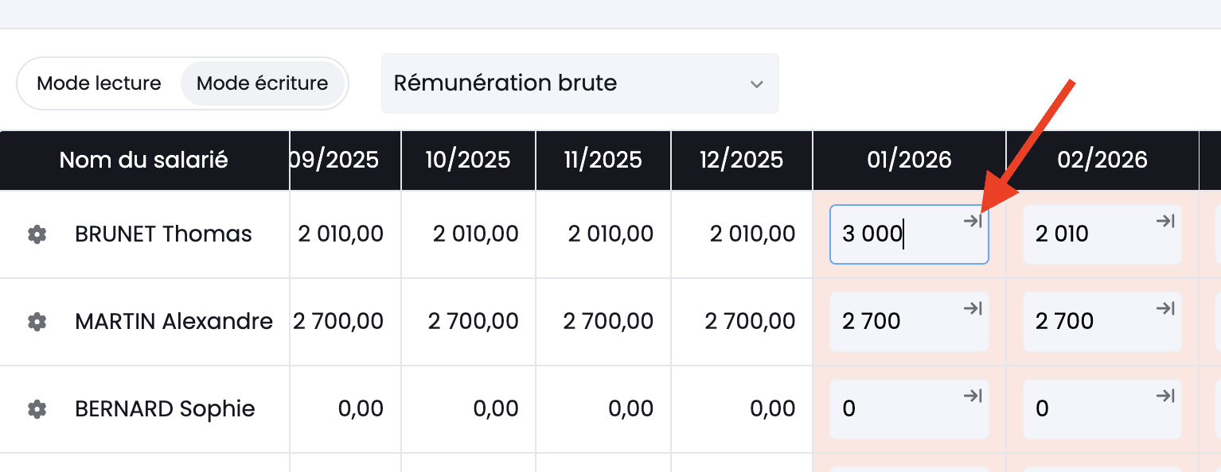Image resolution: width=1221 pixels, height=472 pixels.
Task: Click propagate arrow in BERNARD Sophie 02/2026 cell
Action: 1165,396
